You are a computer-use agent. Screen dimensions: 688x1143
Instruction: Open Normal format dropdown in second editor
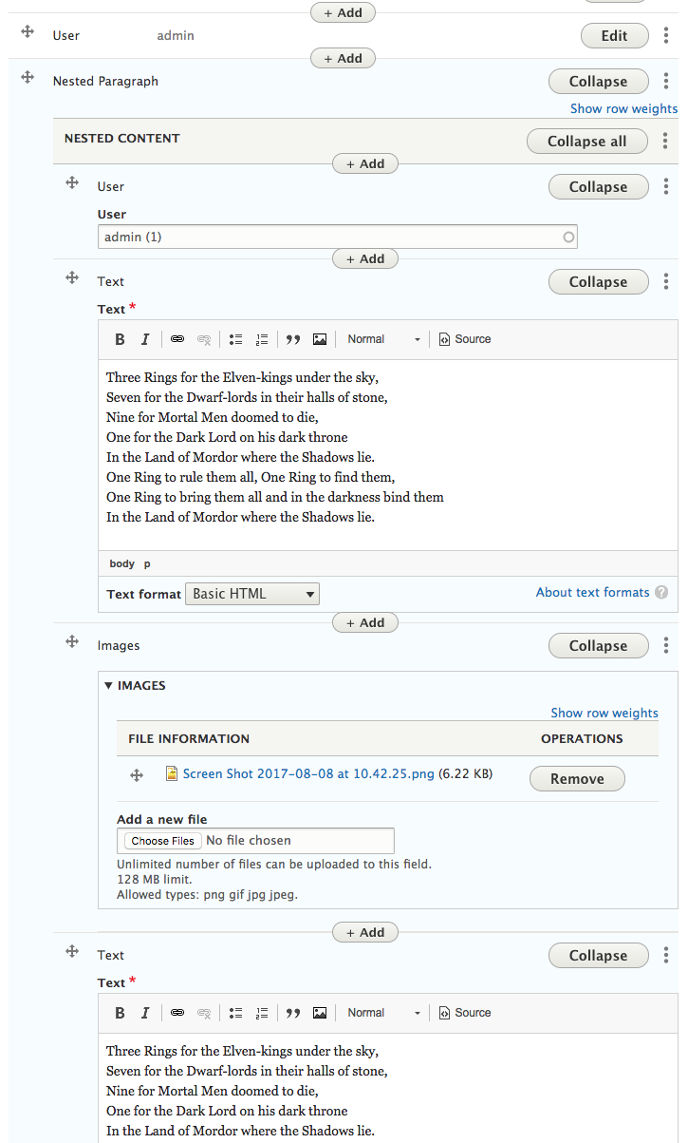[x=383, y=1013]
